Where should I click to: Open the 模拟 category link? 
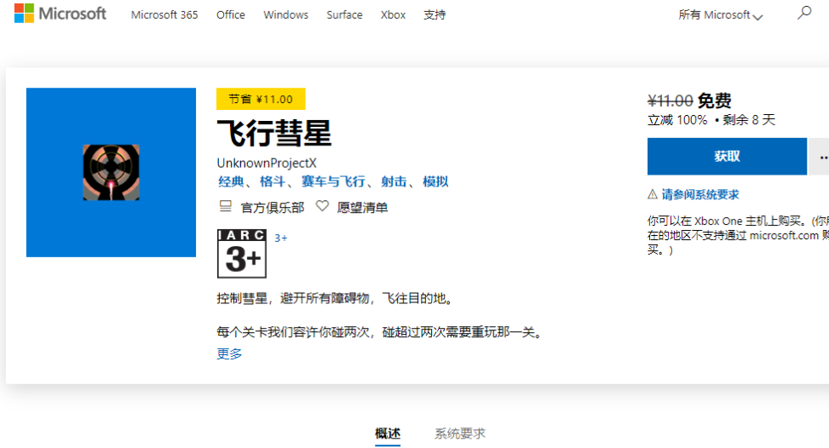point(435,181)
